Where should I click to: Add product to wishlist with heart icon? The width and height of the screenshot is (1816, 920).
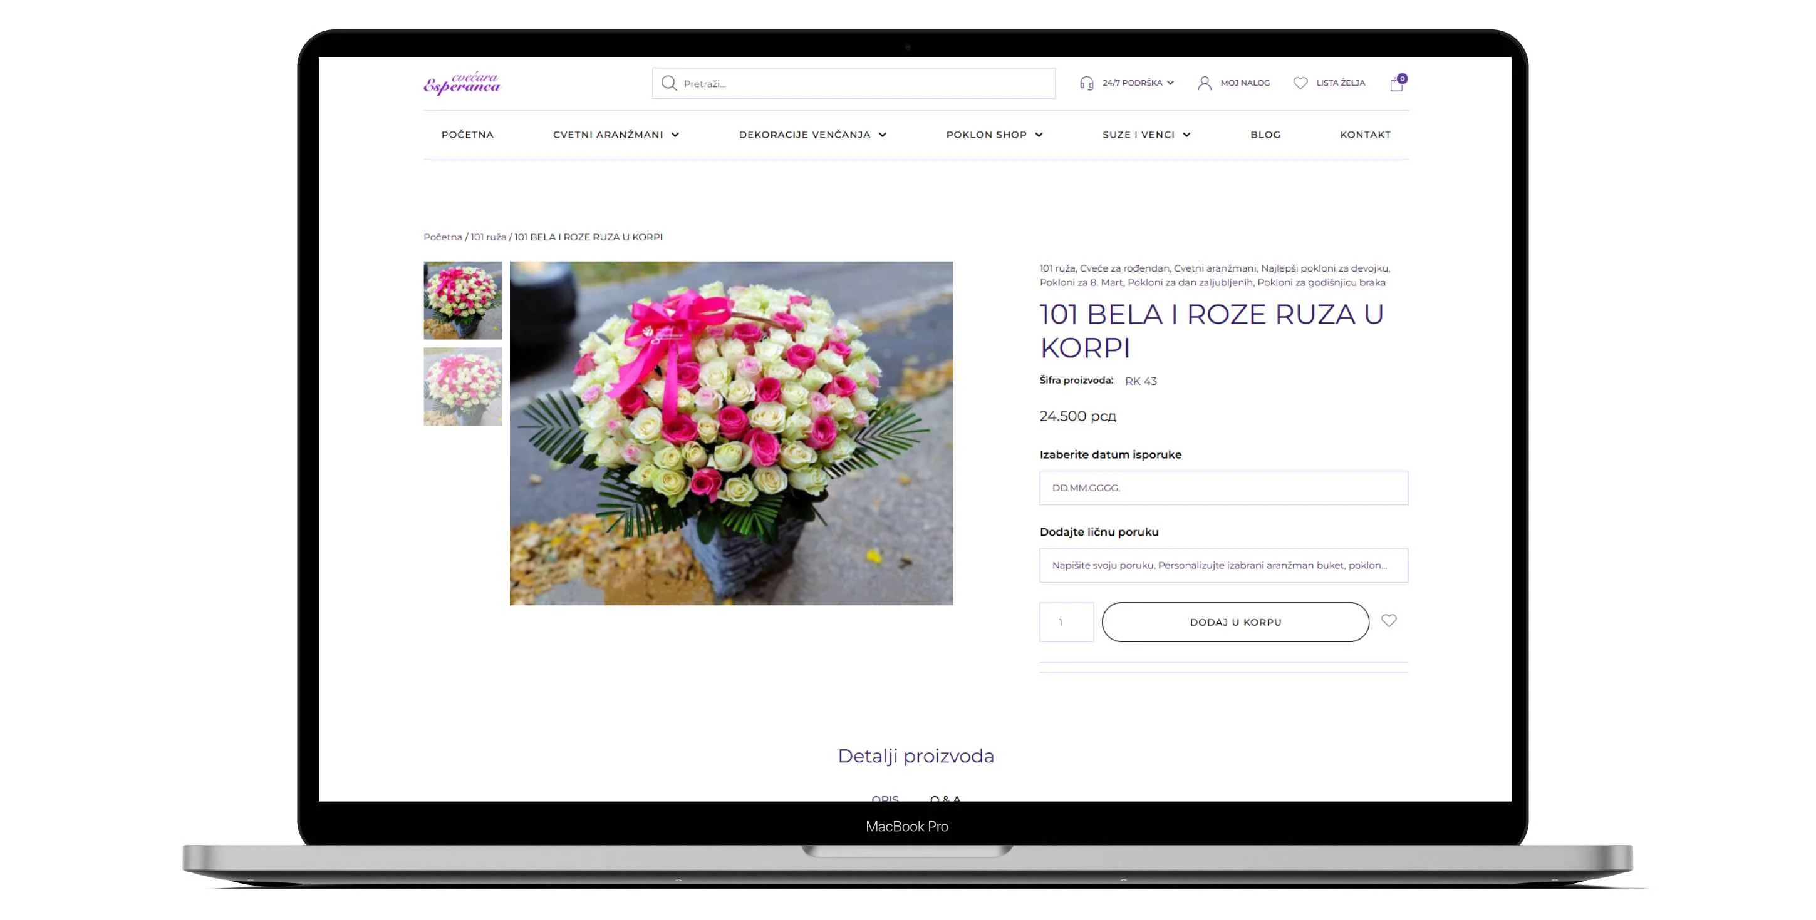[x=1388, y=621]
